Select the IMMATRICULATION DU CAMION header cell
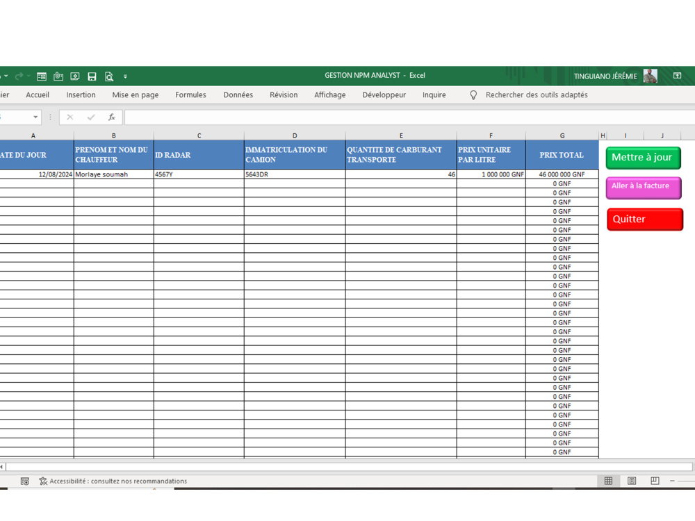This screenshot has width=695, height=521. [x=295, y=155]
